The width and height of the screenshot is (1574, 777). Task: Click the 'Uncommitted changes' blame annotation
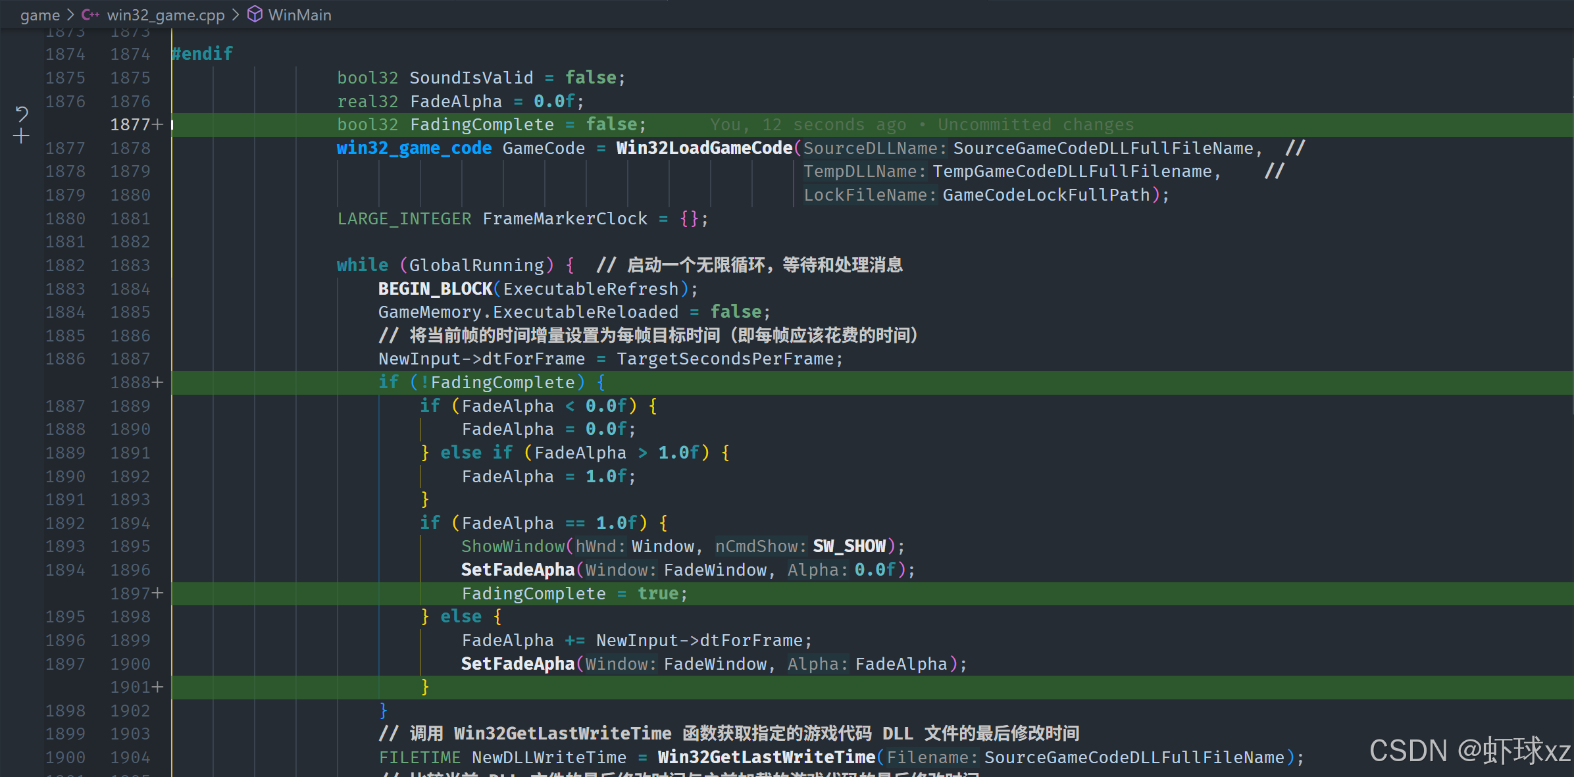click(1035, 125)
